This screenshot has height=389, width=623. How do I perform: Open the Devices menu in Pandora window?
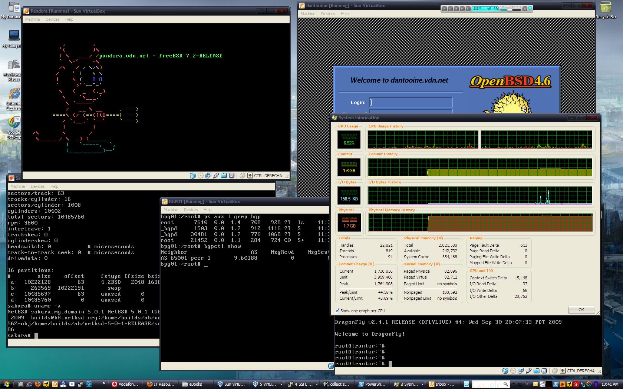click(x=52, y=19)
